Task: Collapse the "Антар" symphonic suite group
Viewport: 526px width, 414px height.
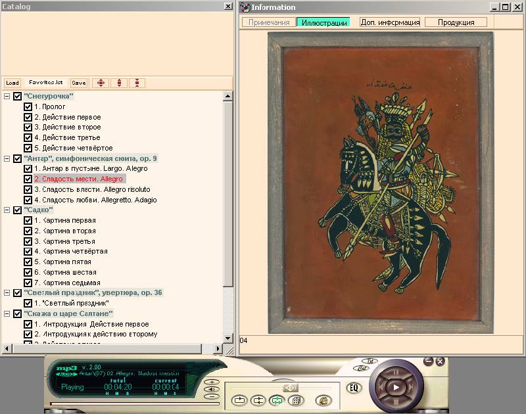Action: tap(7, 158)
